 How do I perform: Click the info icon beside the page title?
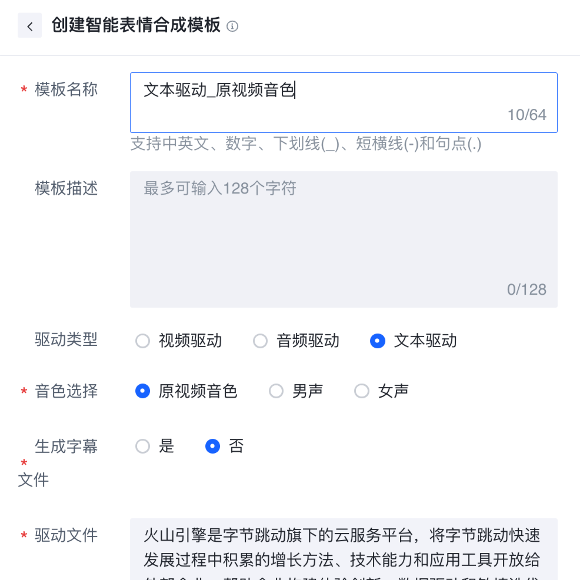[x=232, y=26]
